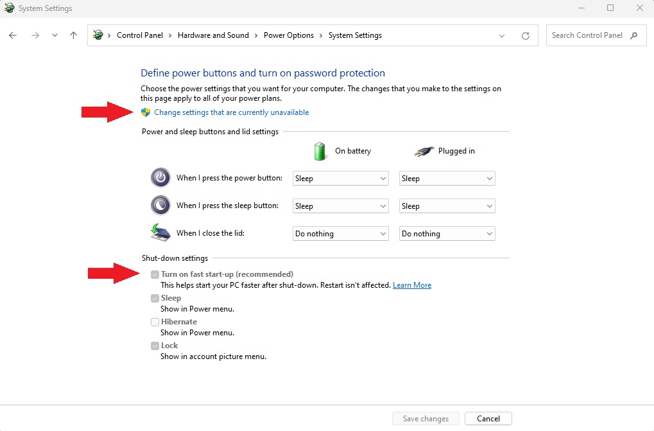This screenshot has height=431, width=654.
Task: Click the forward navigation arrow
Action: [35, 35]
